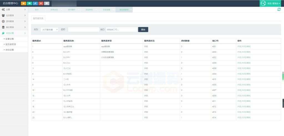The height and width of the screenshot is (136, 284).
Task: Click the port cell 4014
Action: (214, 117)
